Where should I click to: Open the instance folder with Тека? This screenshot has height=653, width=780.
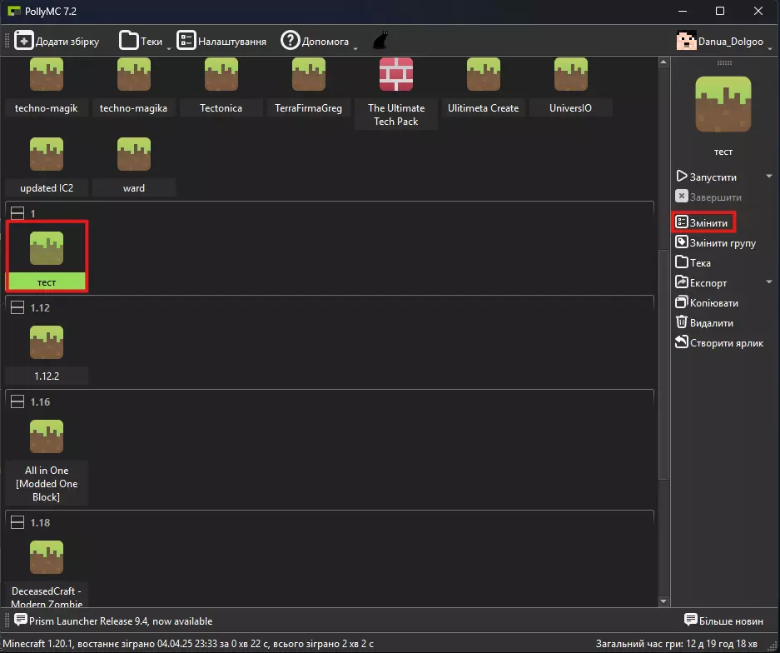coord(693,263)
